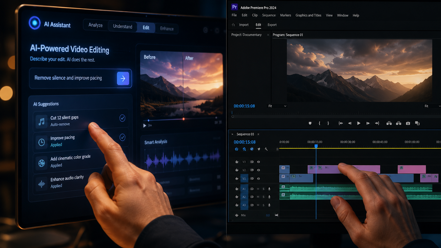Go to In point in Program monitor

coord(341,123)
